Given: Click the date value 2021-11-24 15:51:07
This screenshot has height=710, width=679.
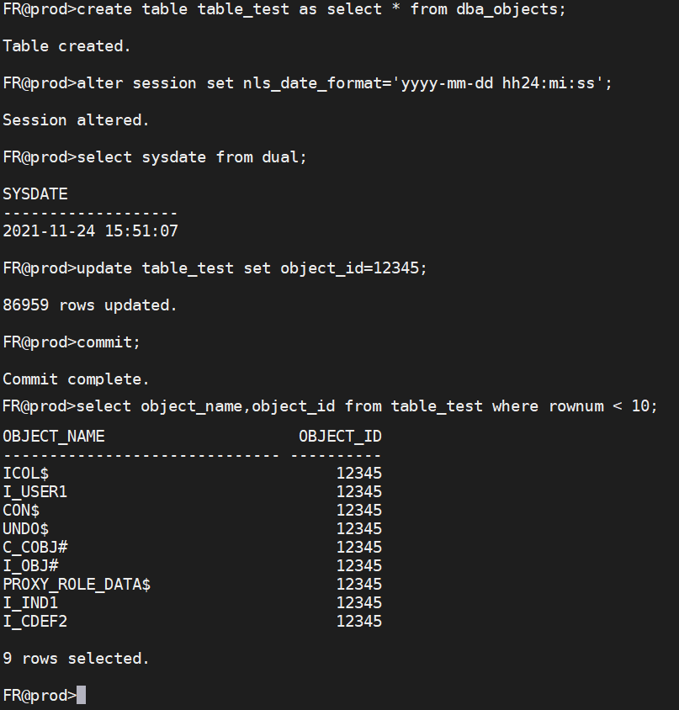Looking at the screenshot, I should pos(90,230).
